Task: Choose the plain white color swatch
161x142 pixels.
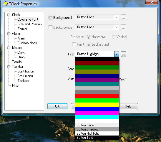Action: (x=97, y=121)
